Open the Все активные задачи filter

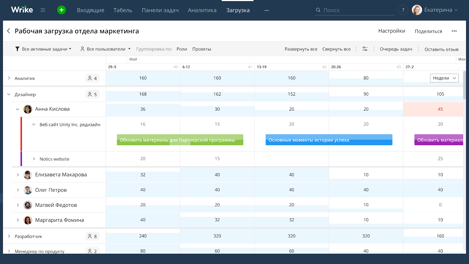[43, 49]
